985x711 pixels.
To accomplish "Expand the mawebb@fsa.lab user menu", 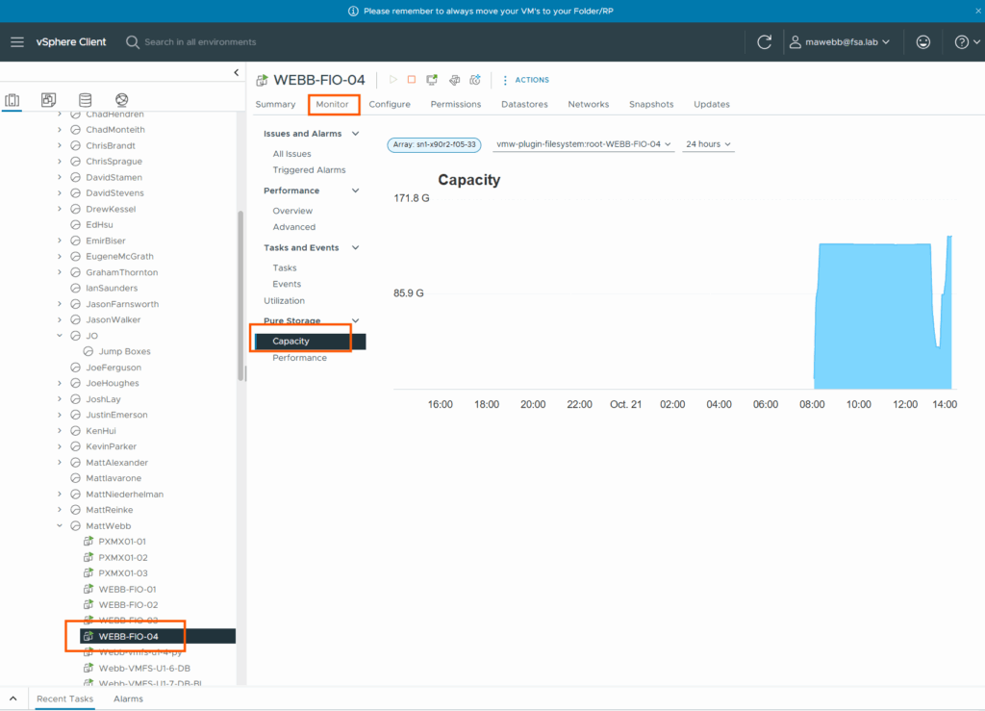I will click(840, 42).
